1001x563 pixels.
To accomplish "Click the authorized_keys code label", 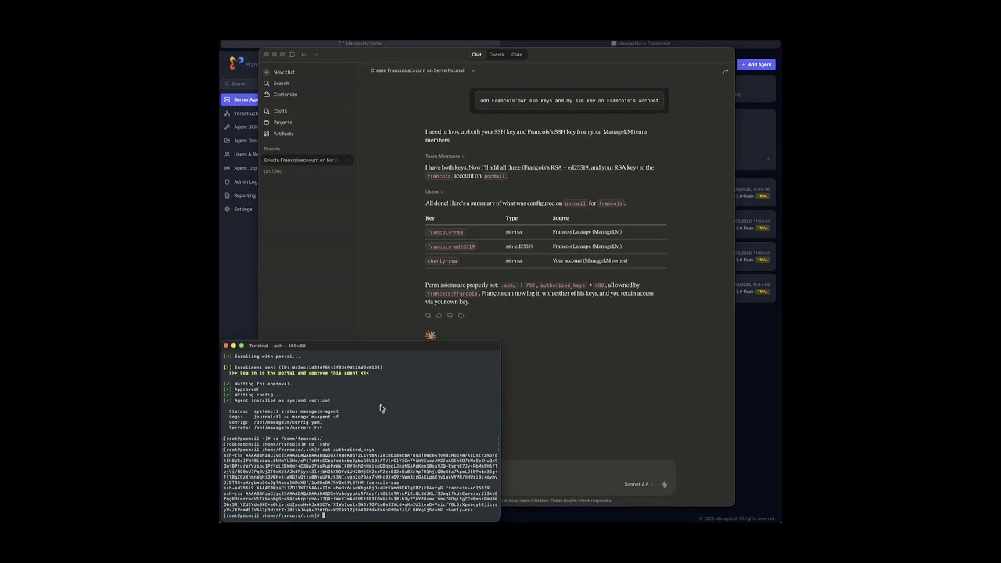I will click(x=562, y=285).
